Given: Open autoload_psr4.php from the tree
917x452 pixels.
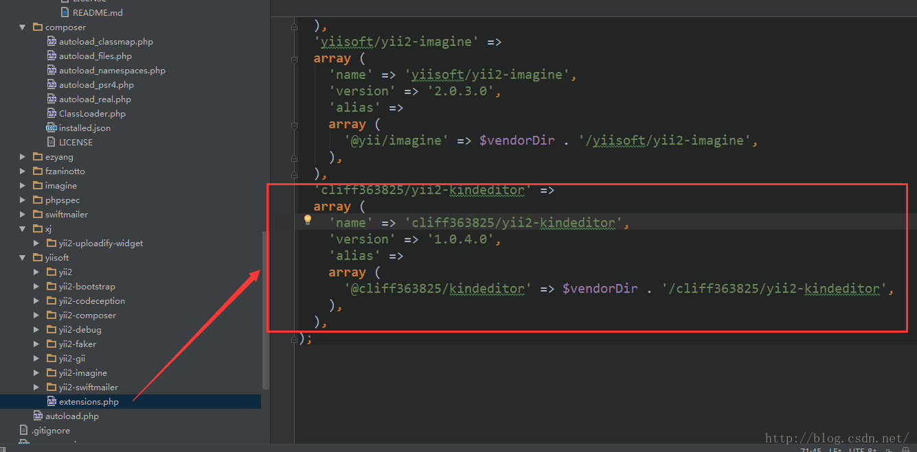Looking at the screenshot, I should (96, 85).
